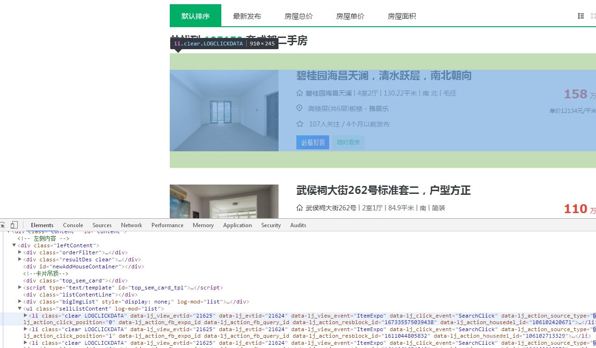
Task: Select the top_sem_card div row
Action: click(x=75, y=281)
